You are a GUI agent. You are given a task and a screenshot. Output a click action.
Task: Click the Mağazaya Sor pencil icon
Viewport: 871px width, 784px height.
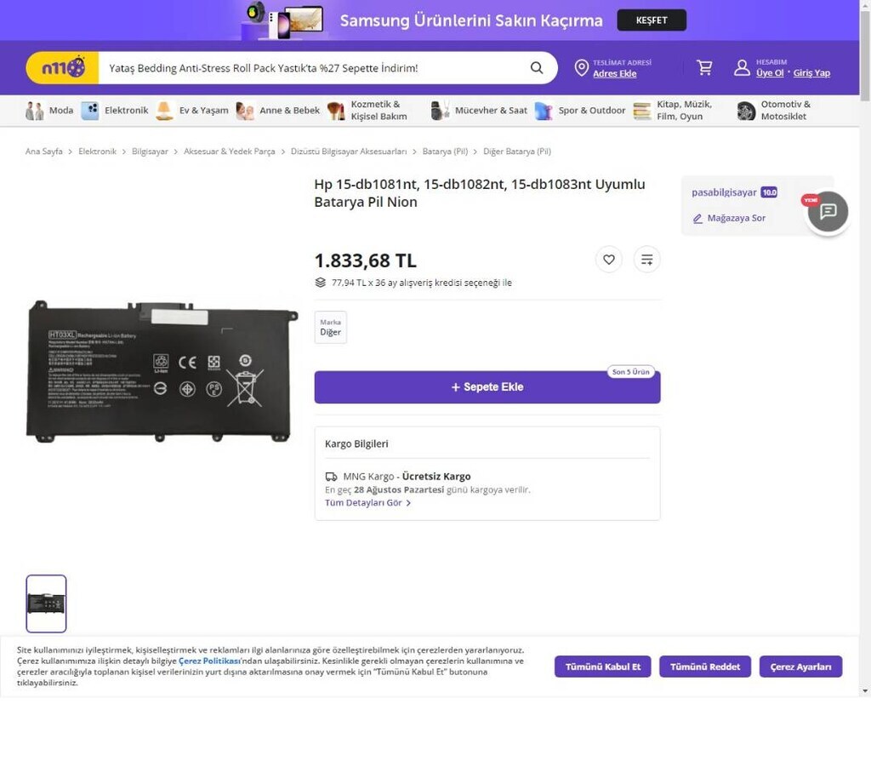697,219
